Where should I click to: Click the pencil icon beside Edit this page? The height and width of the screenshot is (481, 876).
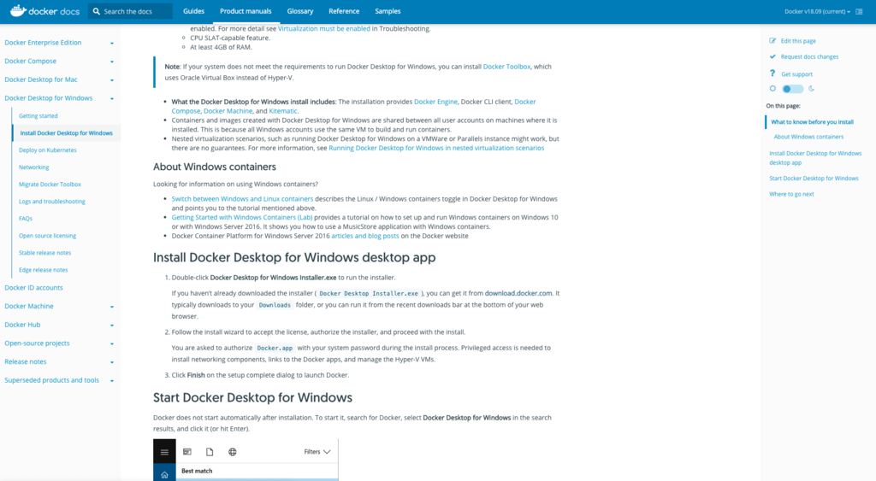tap(772, 41)
